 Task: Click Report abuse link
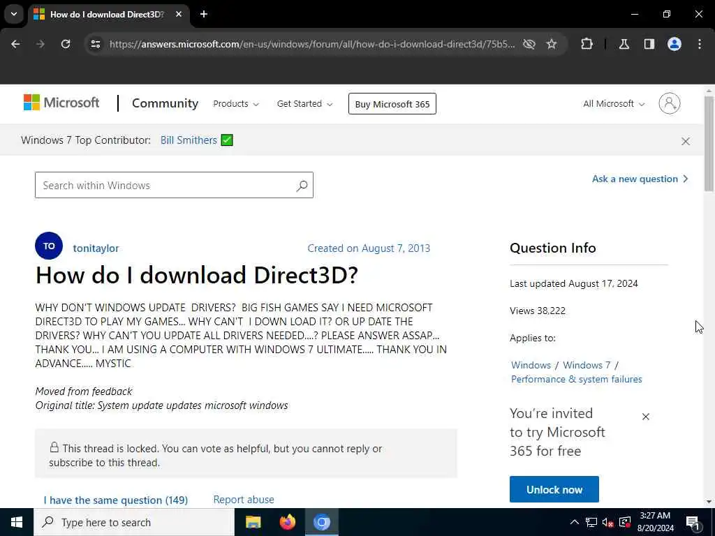pyautogui.click(x=244, y=500)
